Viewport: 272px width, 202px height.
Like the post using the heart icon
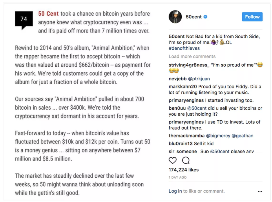173,160
